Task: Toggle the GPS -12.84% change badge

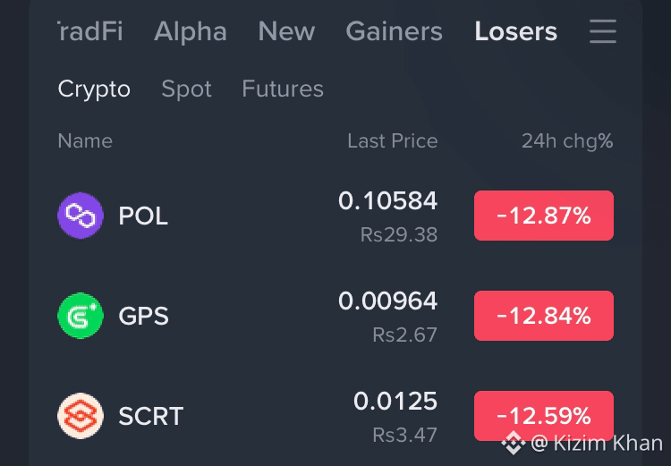Action: pyautogui.click(x=544, y=316)
